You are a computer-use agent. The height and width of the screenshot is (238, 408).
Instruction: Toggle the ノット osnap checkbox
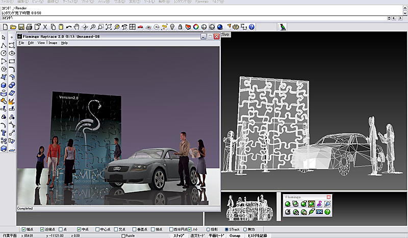click(x=190, y=229)
